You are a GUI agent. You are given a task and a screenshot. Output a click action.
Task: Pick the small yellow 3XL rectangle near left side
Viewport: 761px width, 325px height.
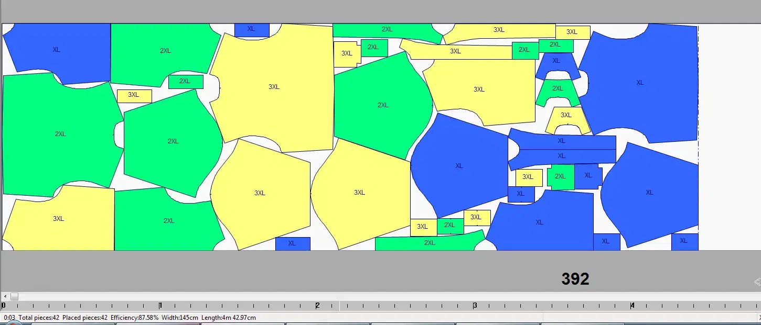(134, 95)
